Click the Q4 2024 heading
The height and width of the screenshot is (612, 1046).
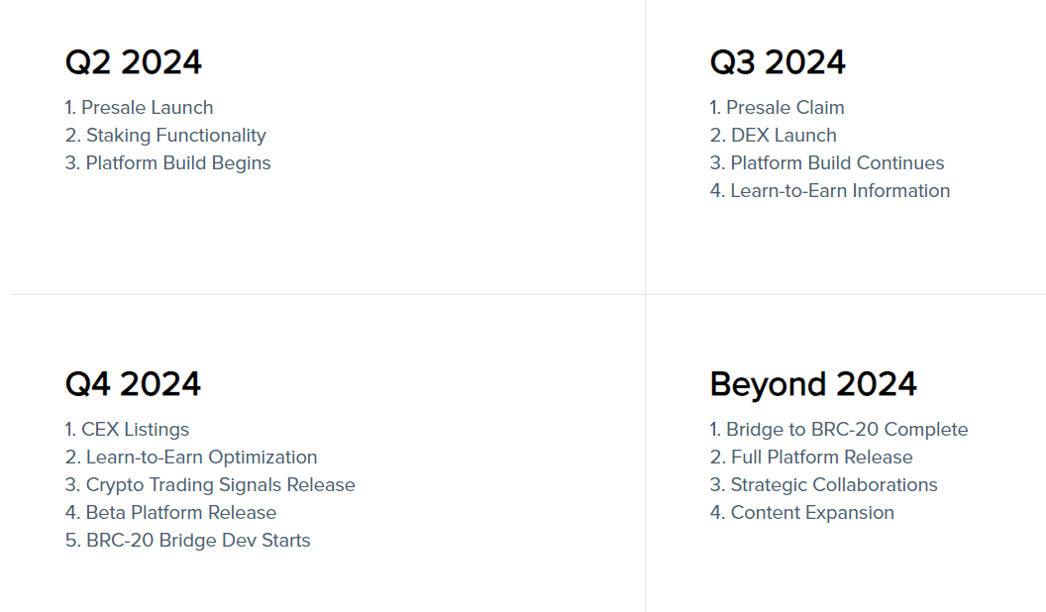point(133,384)
